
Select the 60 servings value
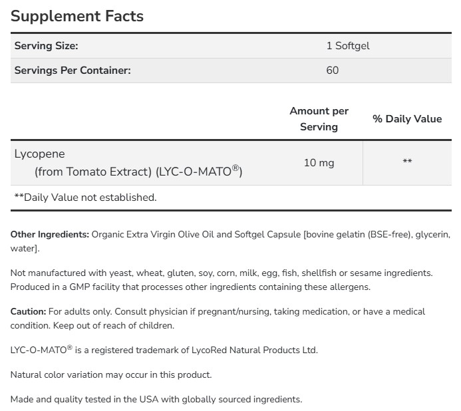[x=332, y=70]
